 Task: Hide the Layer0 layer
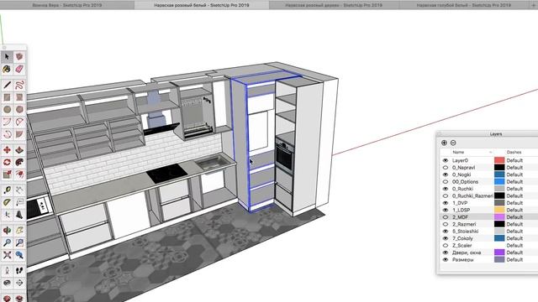446,160
